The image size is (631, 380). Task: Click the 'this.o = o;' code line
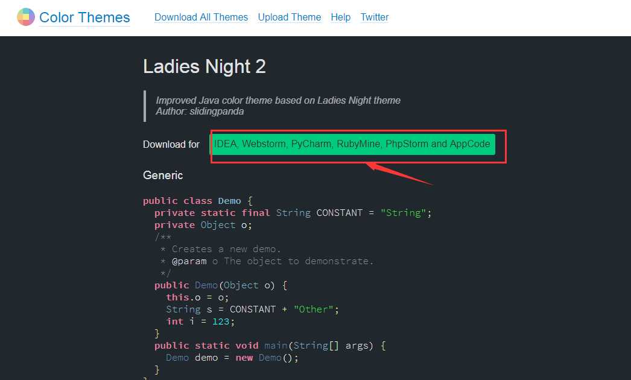point(197,297)
